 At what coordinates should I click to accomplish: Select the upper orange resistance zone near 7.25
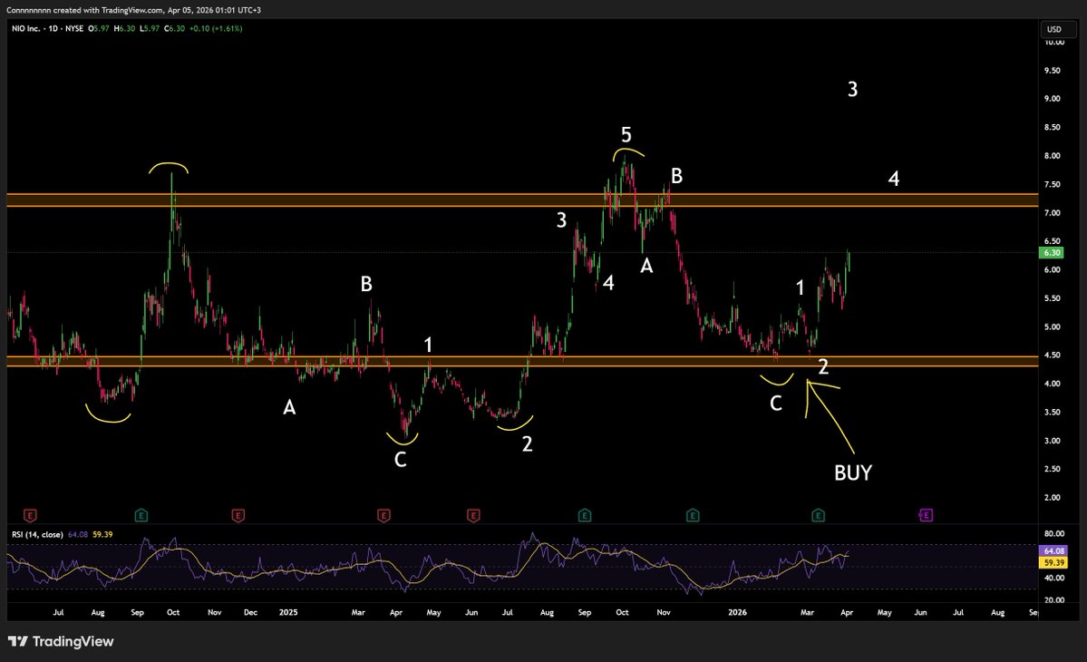523,200
